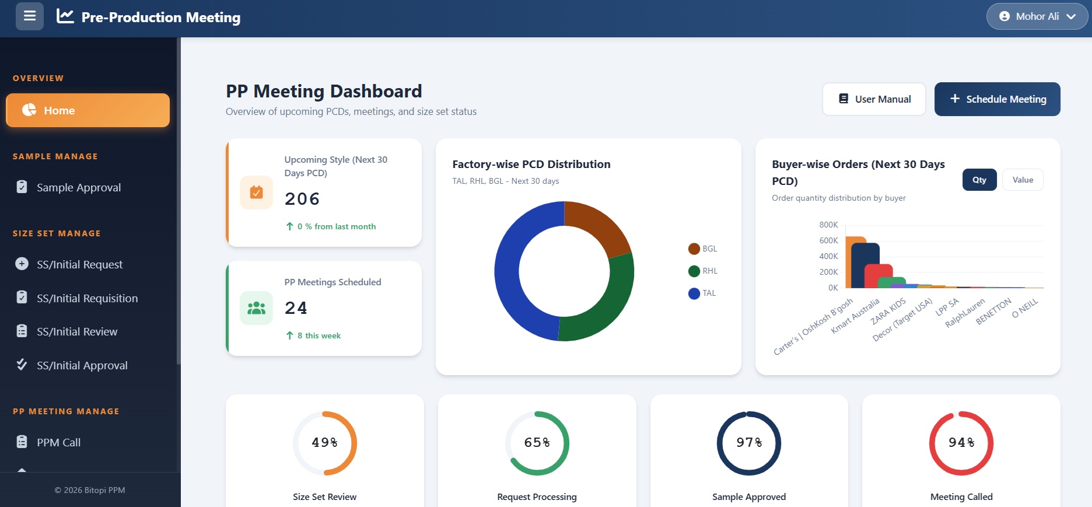This screenshot has height=507, width=1092.
Task: Click the 'Factory-wise PCD Distribution' heading
Action: coord(531,165)
